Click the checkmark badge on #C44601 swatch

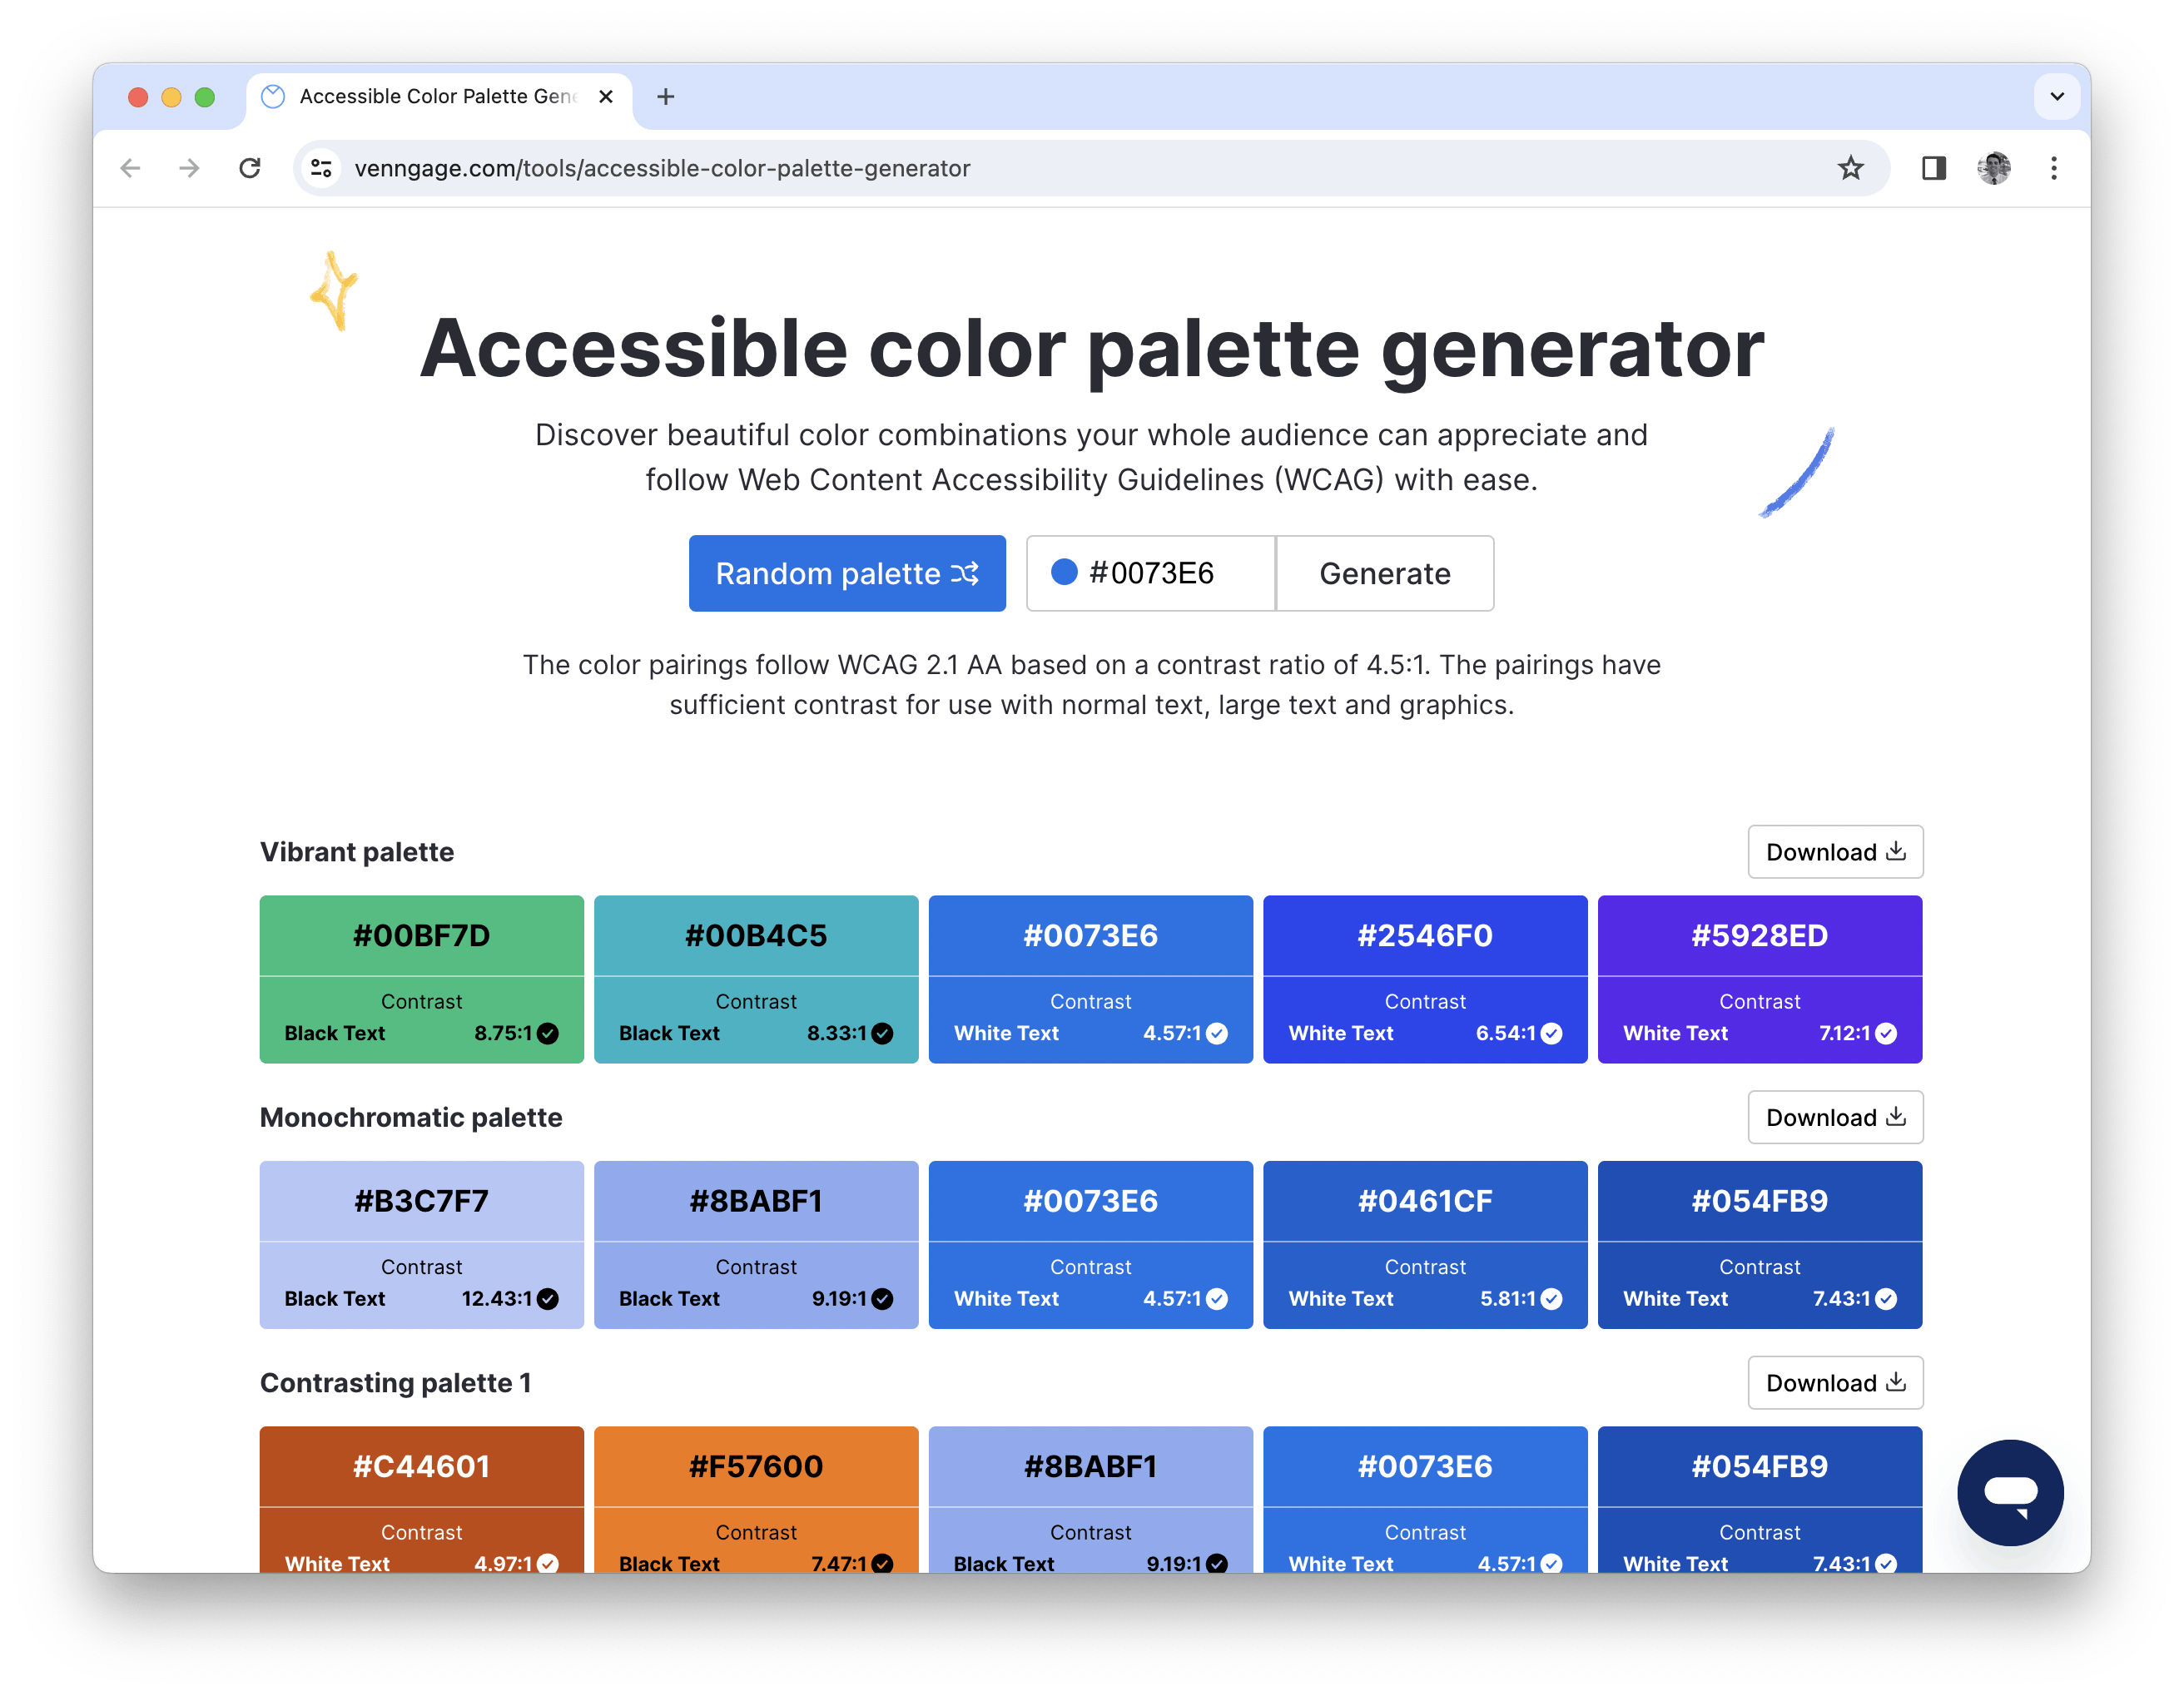548,1564
